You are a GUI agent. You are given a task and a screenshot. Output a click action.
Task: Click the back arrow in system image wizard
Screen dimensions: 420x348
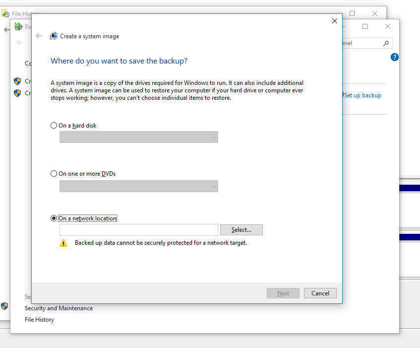(x=39, y=36)
